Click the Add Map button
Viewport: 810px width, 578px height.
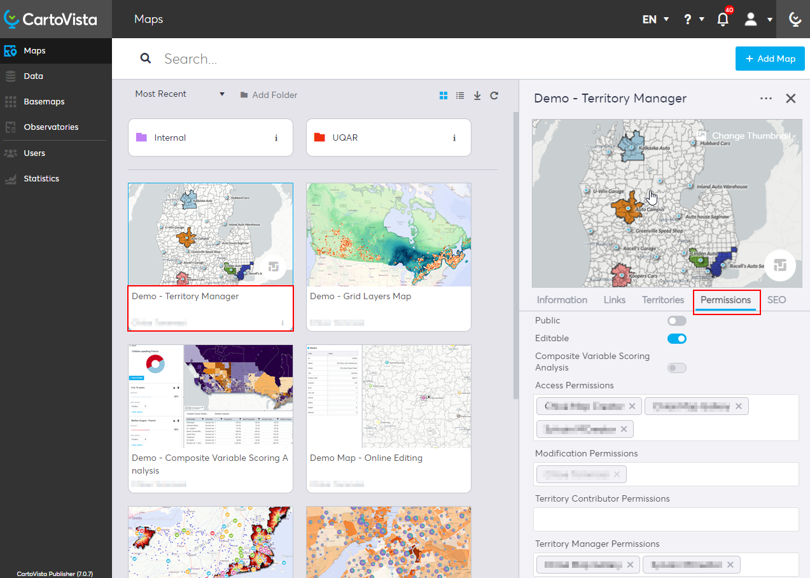click(769, 58)
